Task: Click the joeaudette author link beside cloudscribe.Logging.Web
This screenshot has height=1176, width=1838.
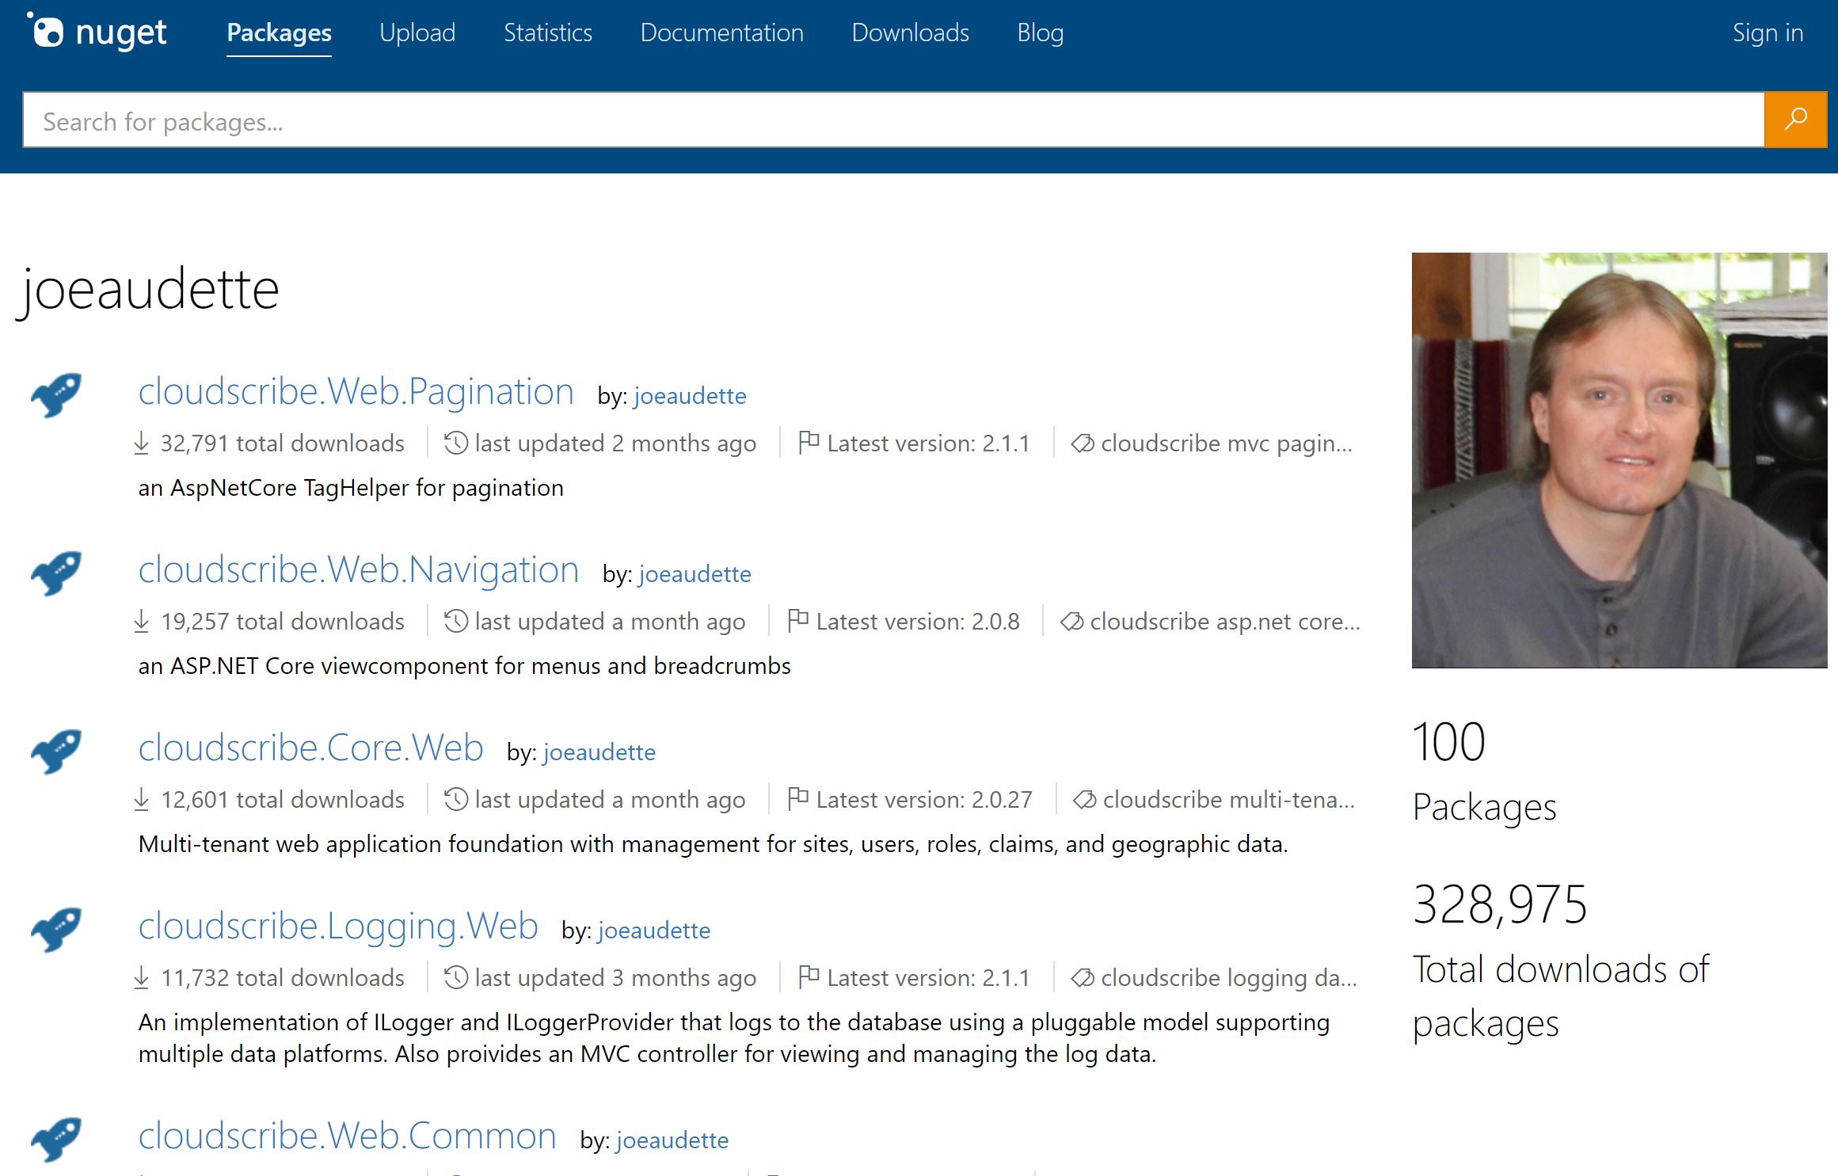Action: (x=654, y=930)
